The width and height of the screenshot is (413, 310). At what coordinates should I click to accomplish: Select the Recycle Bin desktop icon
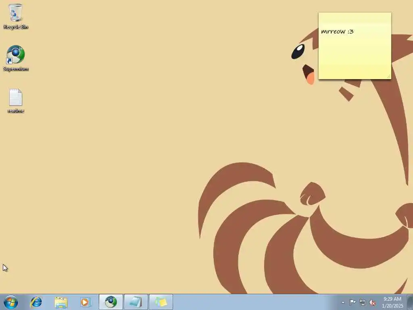pyautogui.click(x=16, y=16)
